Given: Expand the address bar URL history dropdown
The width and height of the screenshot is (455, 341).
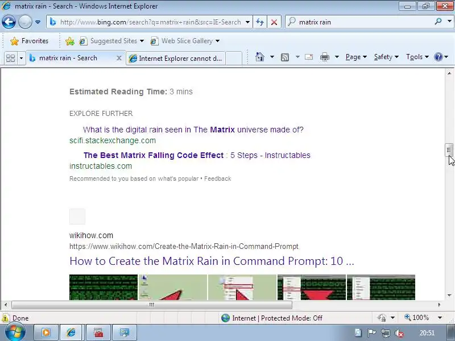Looking at the screenshot, I should pyautogui.click(x=247, y=22).
